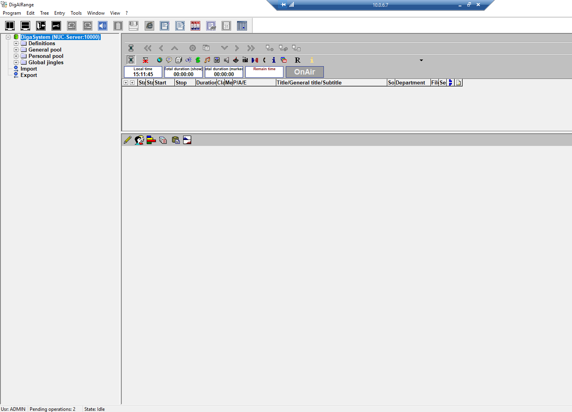Image resolution: width=572 pixels, height=412 pixels.
Task: Click the music notes filter icon
Action: [x=207, y=60]
